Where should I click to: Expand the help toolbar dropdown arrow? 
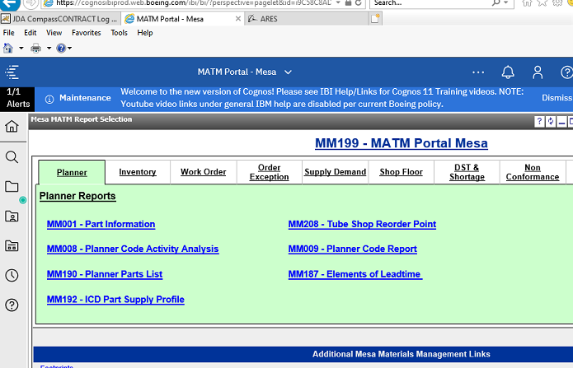69,48
